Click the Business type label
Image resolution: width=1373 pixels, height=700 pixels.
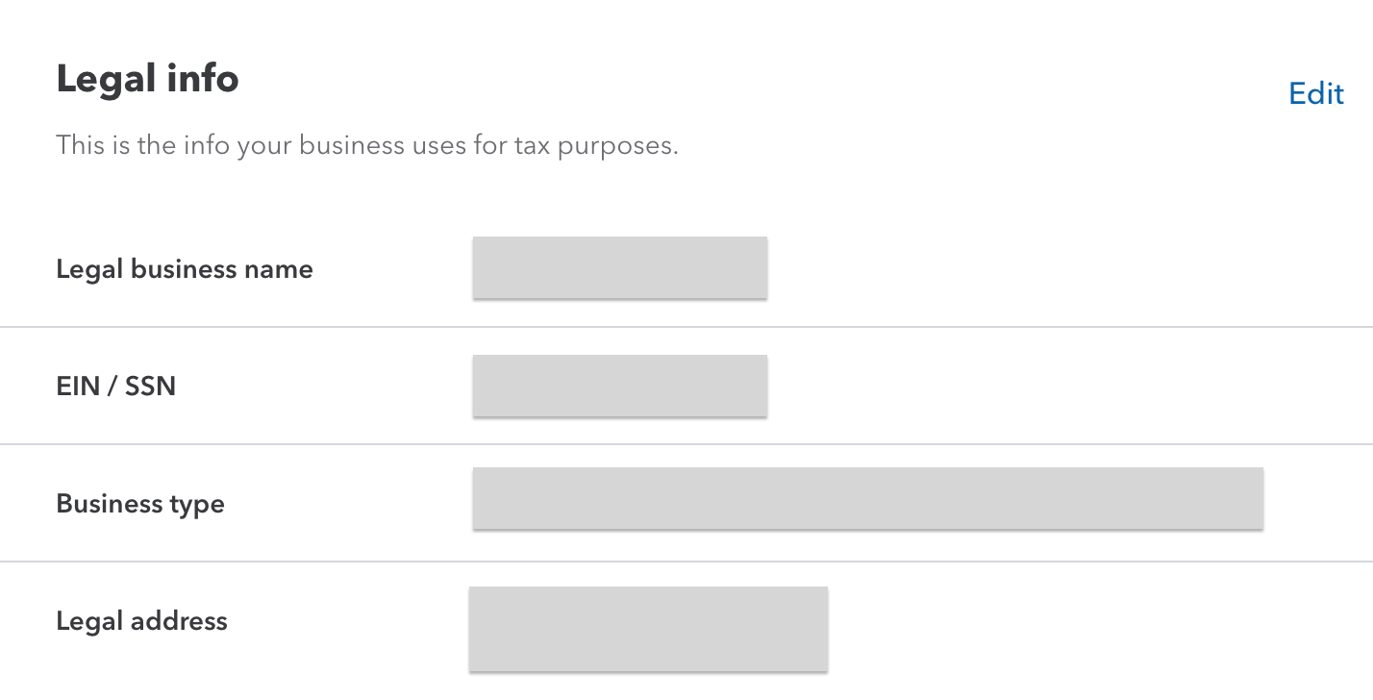point(140,504)
